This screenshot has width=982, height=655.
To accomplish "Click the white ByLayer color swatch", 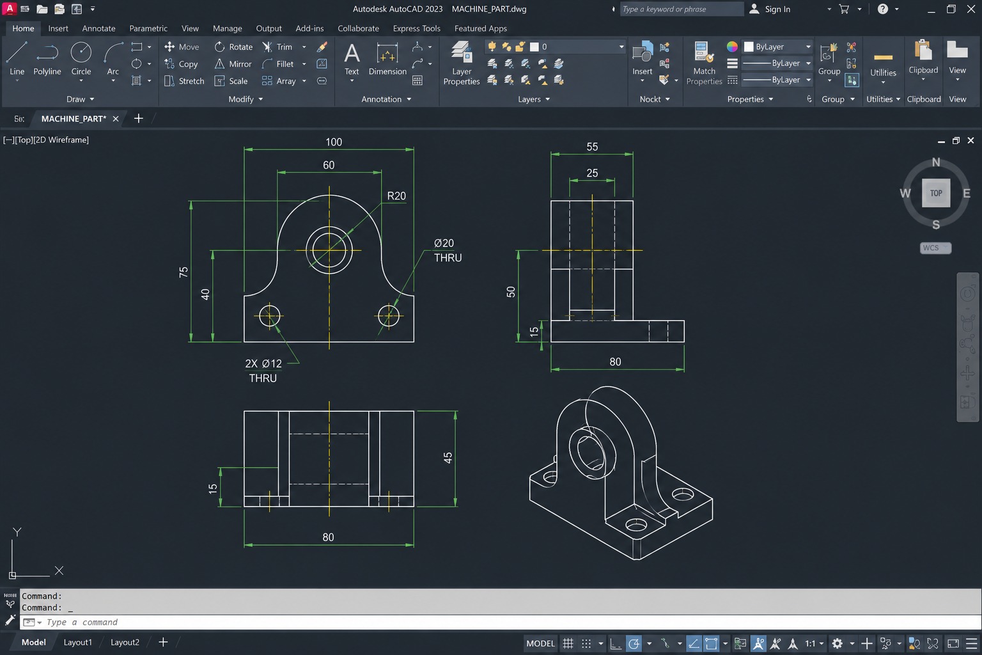I will click(x=749, y=47).
